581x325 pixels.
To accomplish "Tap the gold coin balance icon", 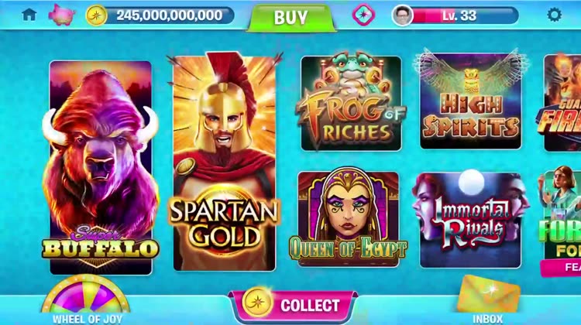I will (96, 15).
